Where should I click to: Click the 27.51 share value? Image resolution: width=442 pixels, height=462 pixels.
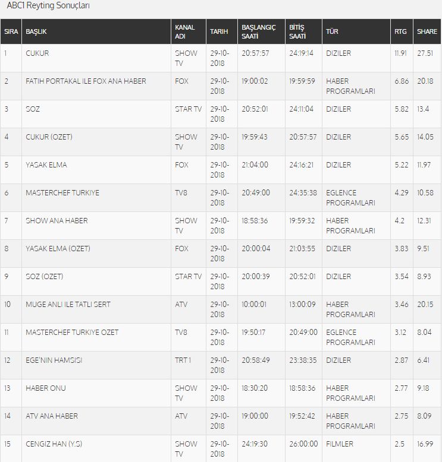(x=425, y=53)
